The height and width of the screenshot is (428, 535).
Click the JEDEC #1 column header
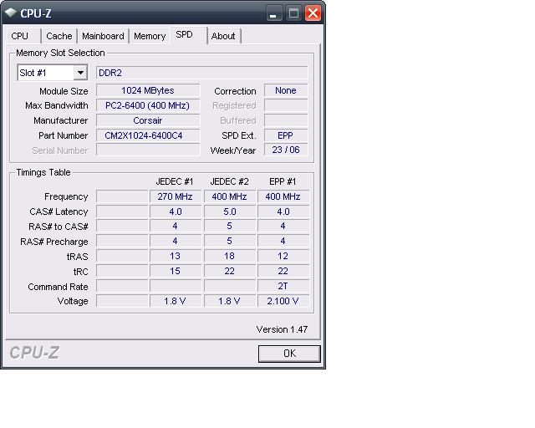175,181
